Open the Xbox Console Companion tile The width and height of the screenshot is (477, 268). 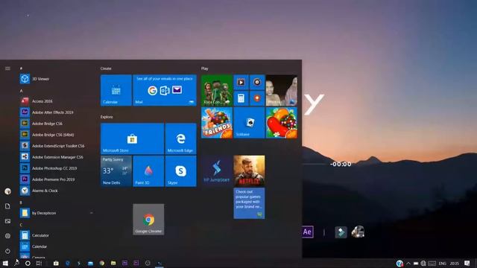click(x=217, y=90)
